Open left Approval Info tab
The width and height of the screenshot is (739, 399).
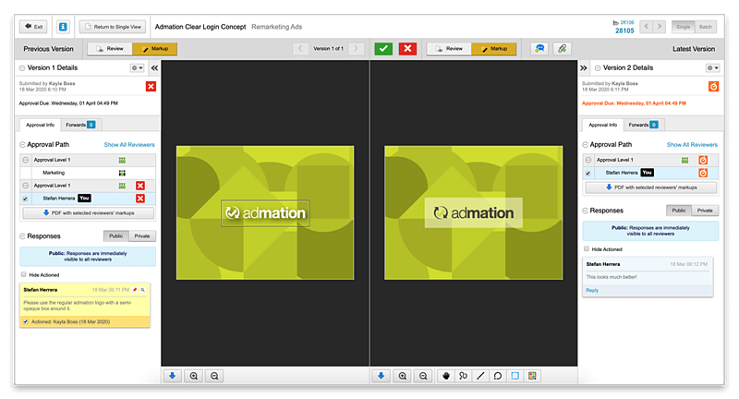(40, 125)
